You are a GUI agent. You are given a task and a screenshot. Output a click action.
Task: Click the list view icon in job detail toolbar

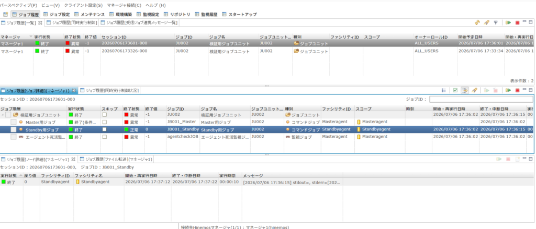pos(444,91)
